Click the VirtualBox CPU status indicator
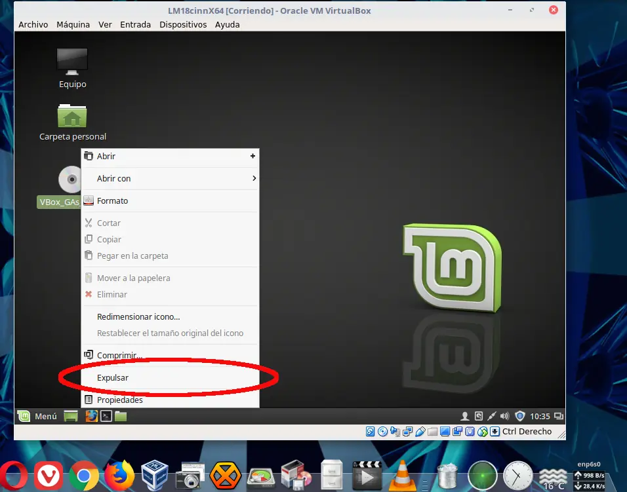Viewport: 627px width, 492px height. 470,431
